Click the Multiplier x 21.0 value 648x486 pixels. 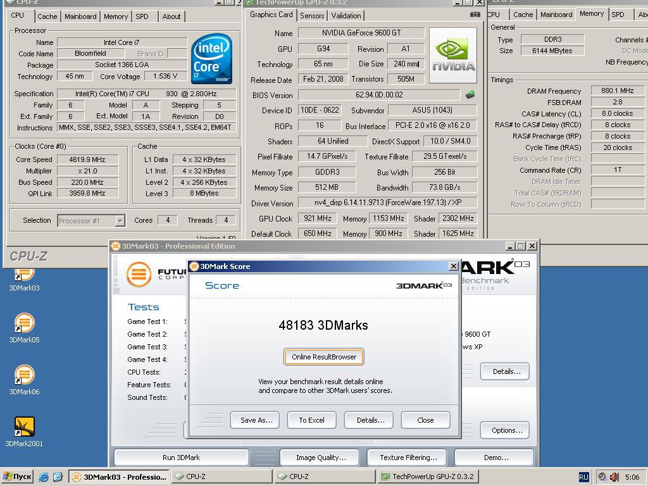pos(87,171)
